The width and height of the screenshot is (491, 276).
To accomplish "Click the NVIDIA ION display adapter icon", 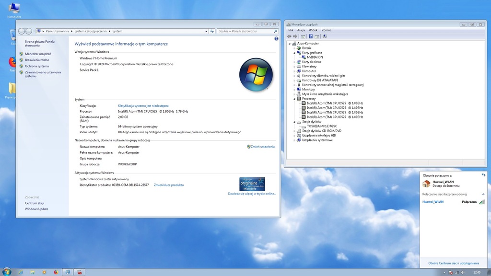I will (304, 57).
